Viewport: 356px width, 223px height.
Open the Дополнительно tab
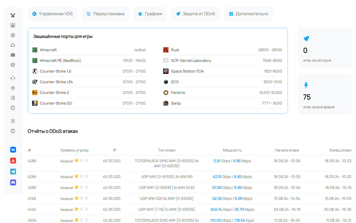248,14
